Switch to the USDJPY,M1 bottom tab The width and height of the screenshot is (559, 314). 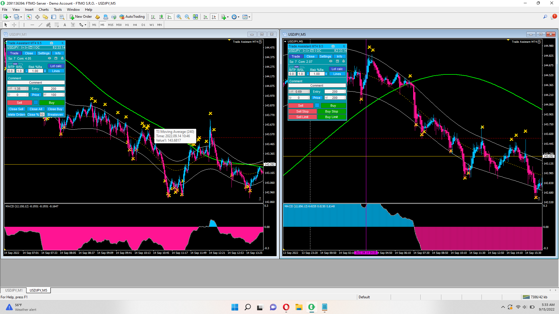tap(14, 290)
